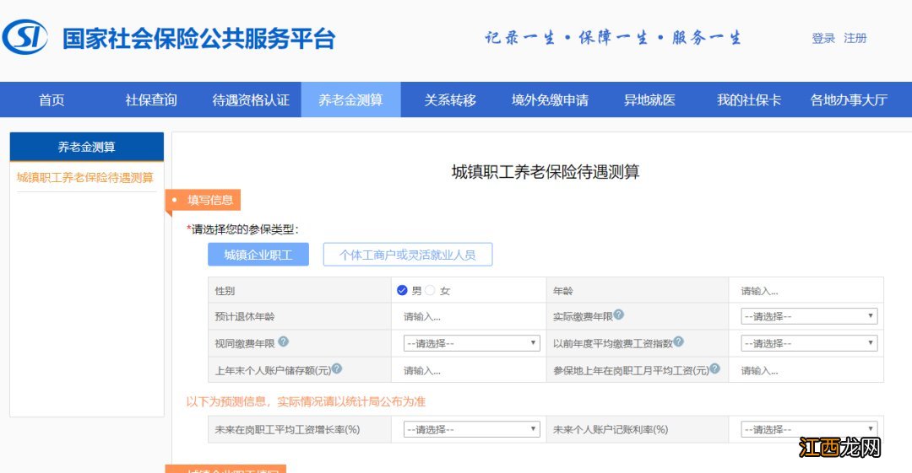The image size is (912, 473).
Task: Open help icon for 参保地上年在岗职工月平均工资
Action: pyautogui.click(x=715, y=368)
